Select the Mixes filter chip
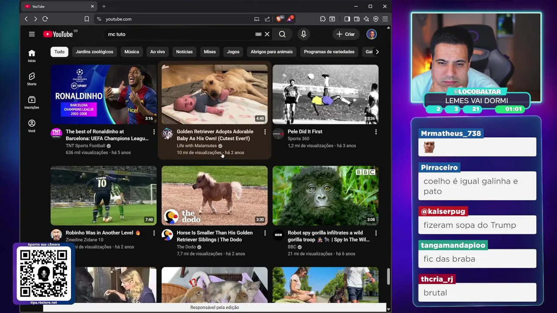The width and height of the screenshot is (557, 313). pyautogui.click(x=210, y=52)
